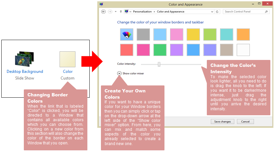Expand the Show color mixer section
Viewport: 274px width, 152px height.
tap(119, 74)
